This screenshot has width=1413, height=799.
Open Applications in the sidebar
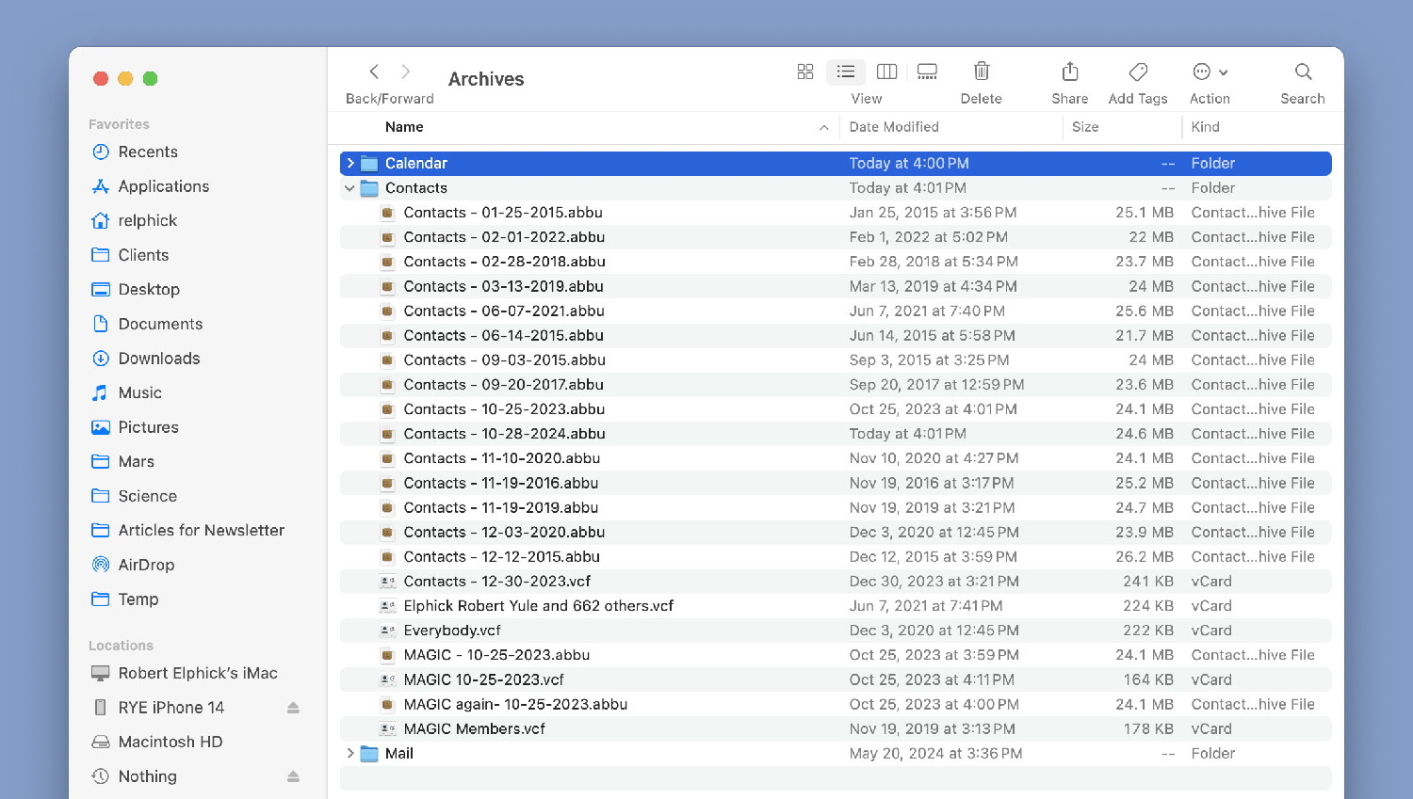(x=163, y=186)
